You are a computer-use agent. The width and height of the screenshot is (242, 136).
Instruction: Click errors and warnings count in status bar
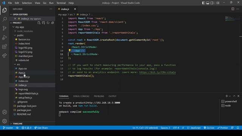click(x=26, y=128)
